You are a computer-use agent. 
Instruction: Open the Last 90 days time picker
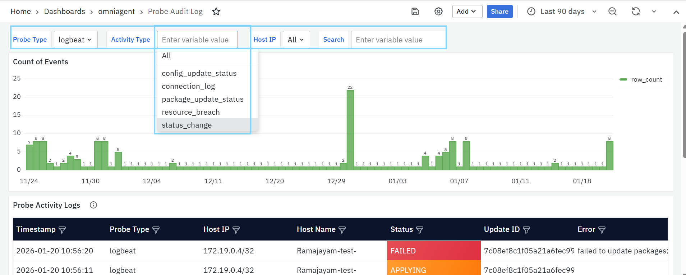562,12
